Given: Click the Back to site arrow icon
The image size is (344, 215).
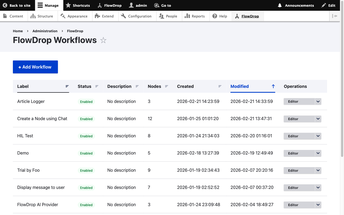Looking at the screenshot, I should (x=5, y=5).
